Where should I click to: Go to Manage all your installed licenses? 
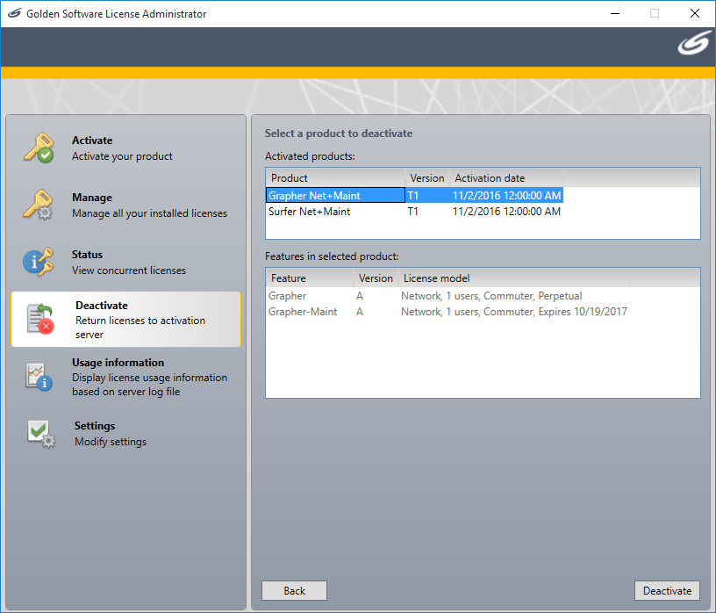148,206
